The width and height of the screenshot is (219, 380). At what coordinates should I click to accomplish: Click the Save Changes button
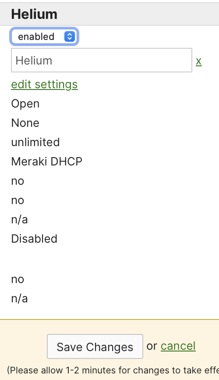tap(95, 347)
